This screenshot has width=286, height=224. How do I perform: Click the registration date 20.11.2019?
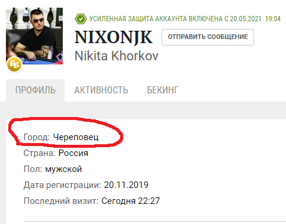coord(126,185)
